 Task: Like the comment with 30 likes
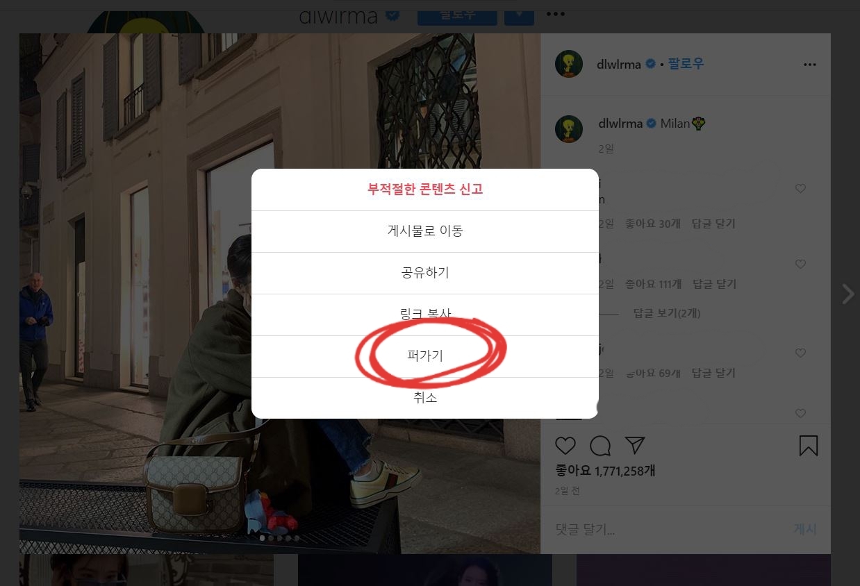[800, 188]
